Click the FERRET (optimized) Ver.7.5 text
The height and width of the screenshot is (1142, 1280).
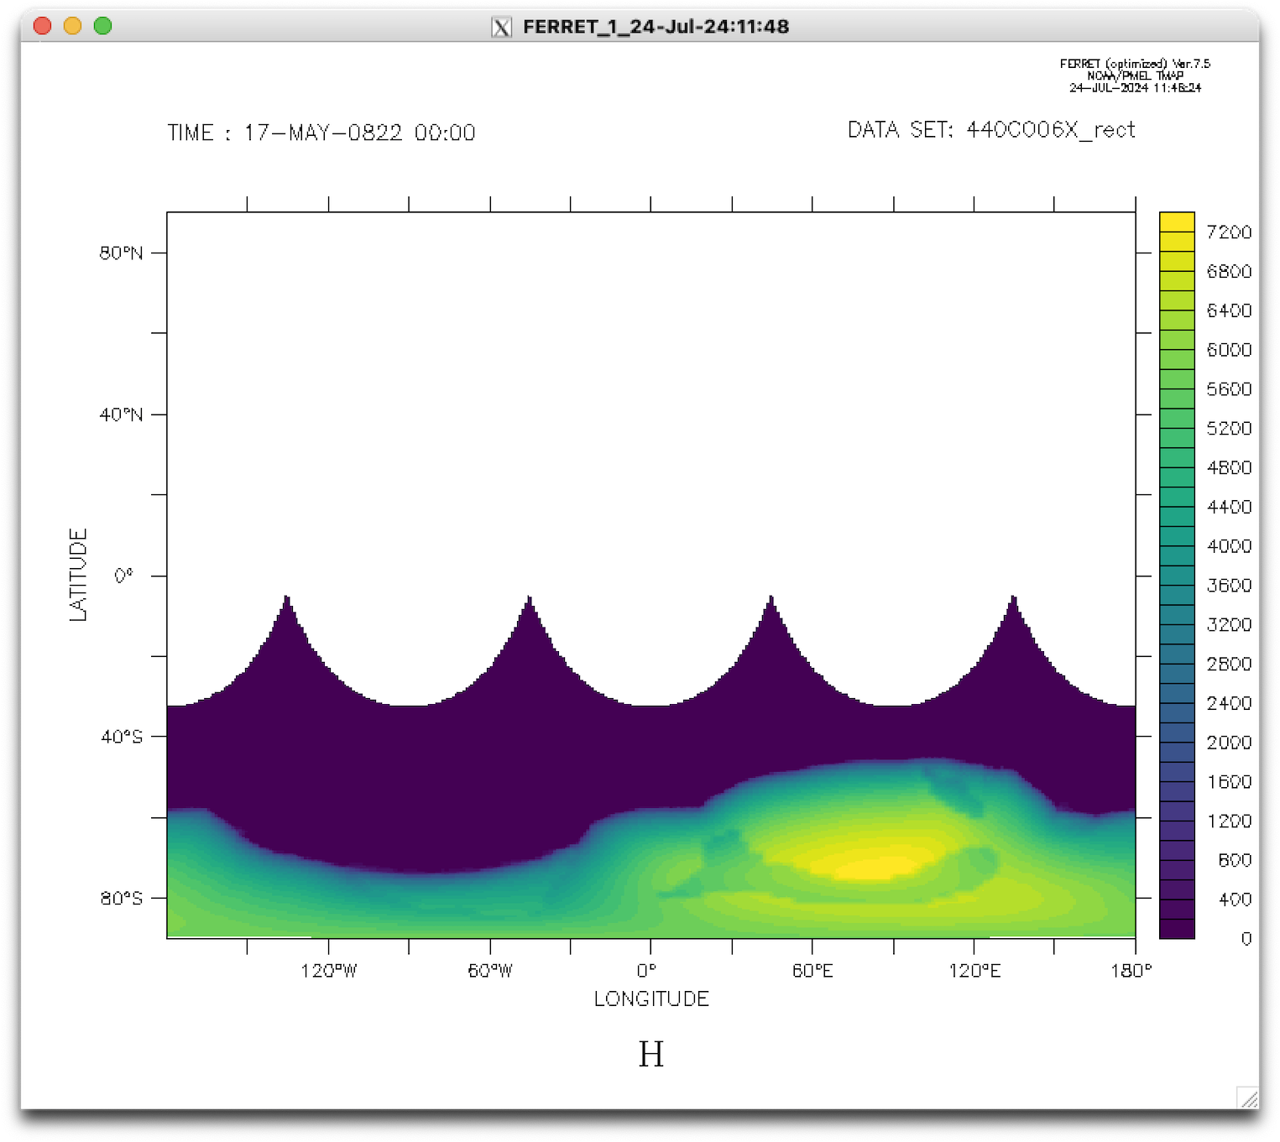(x=1135, y=64)
